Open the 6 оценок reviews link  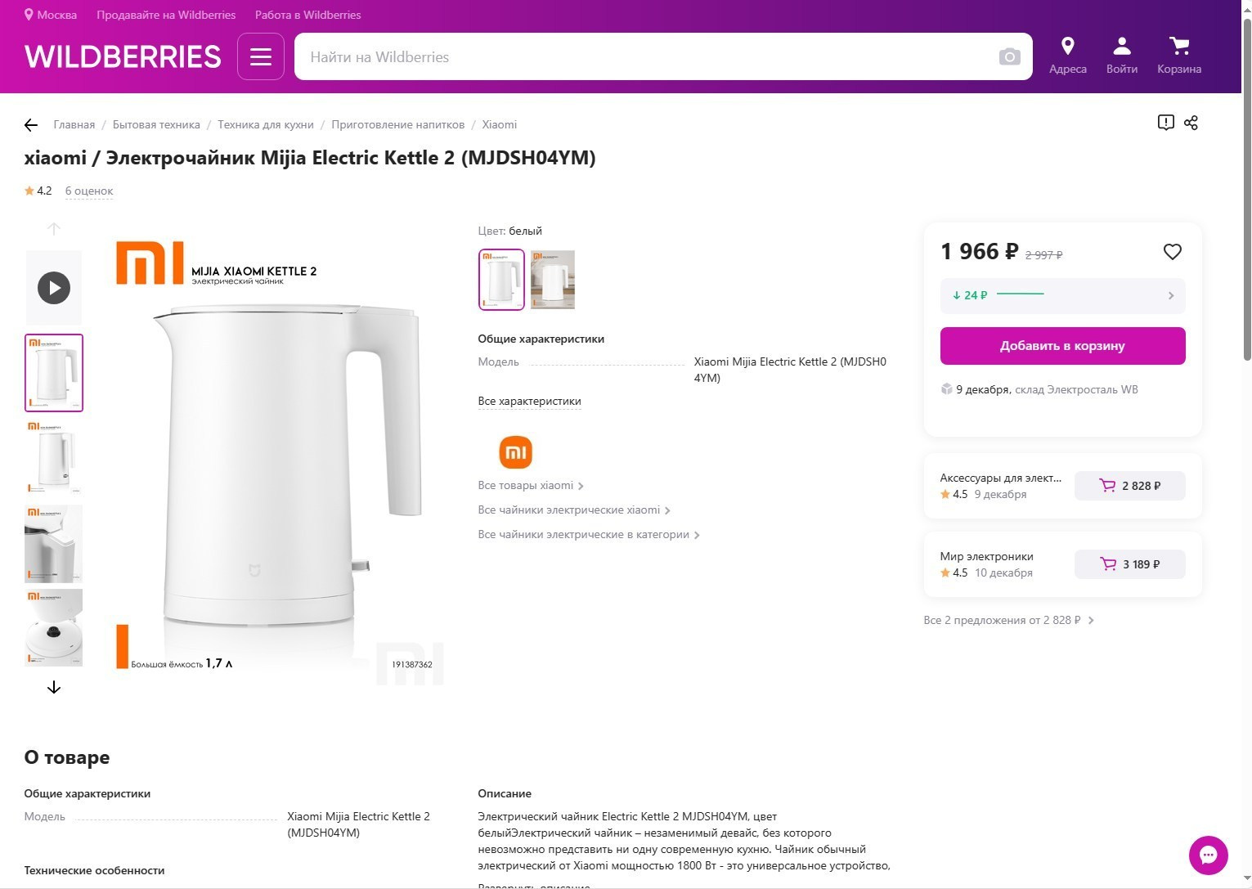(89, 190)
